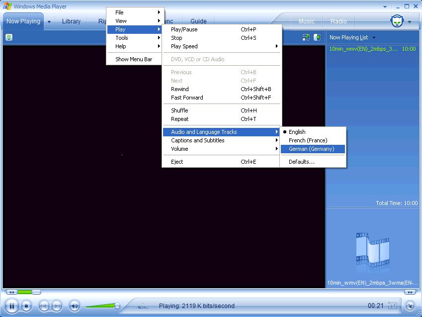The width and height of the screenshot is (422, 317).
Task: Click the view full screen toggle icon
Action: point(306,37)
